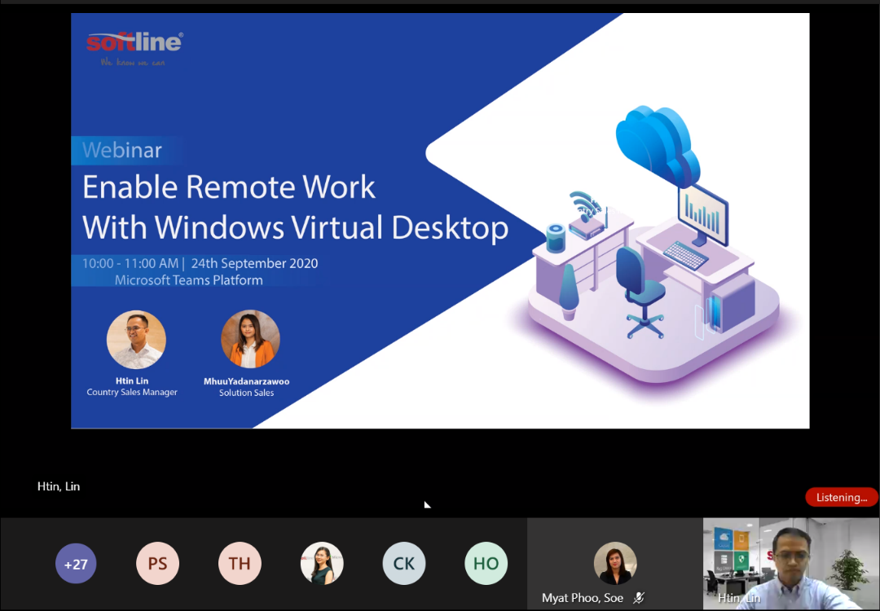Click the "With Windows Virtual Desktop" title line
This screenshot has height=611, width=880.
tap(296, 228)
